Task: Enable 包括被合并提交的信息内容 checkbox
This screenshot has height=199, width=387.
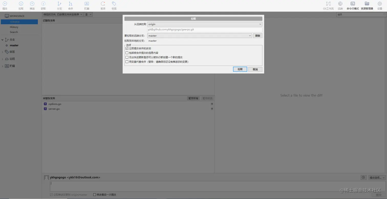Action: point(127,53)
